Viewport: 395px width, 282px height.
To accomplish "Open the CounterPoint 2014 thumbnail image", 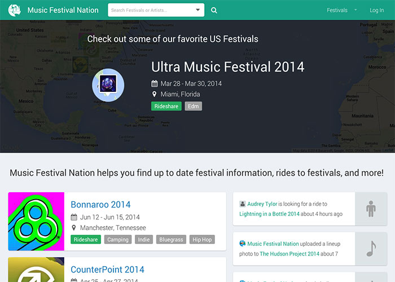I will point(36,270).
